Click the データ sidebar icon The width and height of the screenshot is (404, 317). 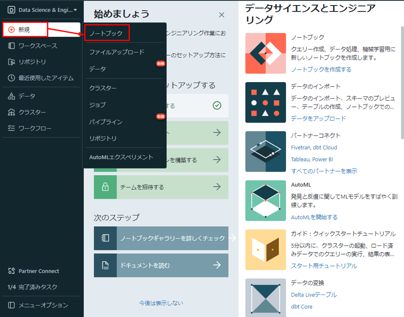[11, 96]
